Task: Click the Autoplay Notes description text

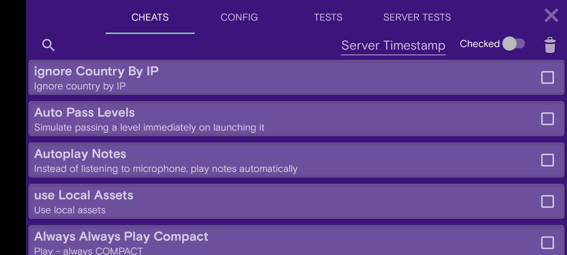Action: pyautogui.click(x=165, y=169)
